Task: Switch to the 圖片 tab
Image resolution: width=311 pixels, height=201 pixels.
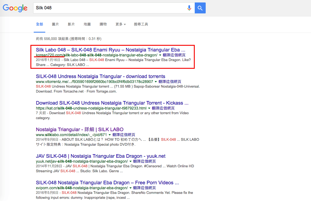Action: click(55, 24)
